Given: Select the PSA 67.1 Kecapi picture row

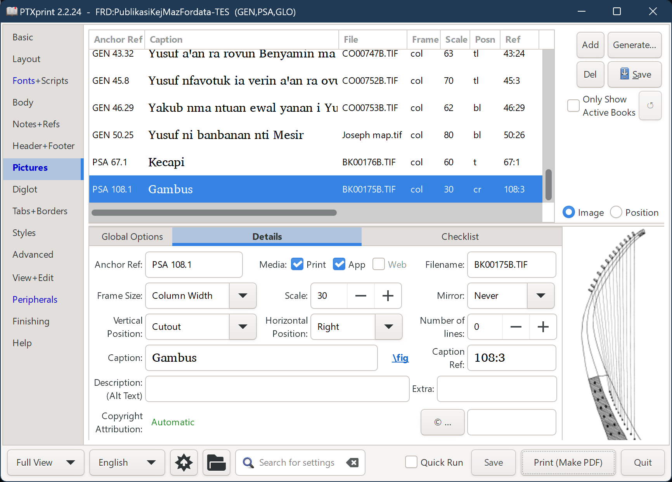Looking at the screenshot, I should [272, 162].
